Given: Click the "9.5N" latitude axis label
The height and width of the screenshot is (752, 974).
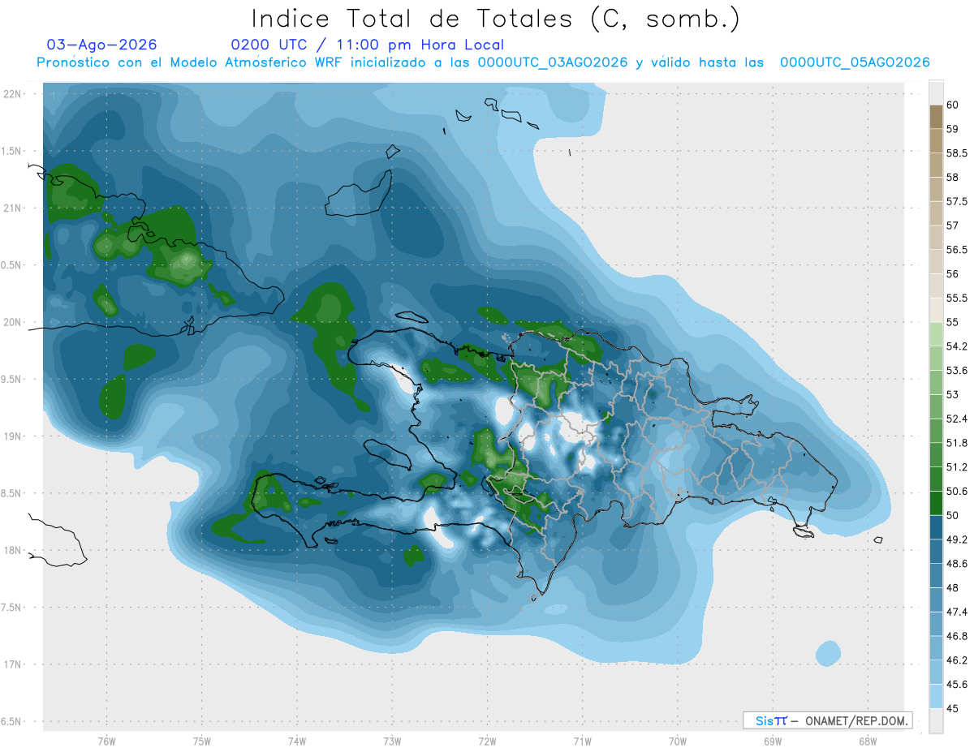Looking at the screenshot, I should (11, 380).
